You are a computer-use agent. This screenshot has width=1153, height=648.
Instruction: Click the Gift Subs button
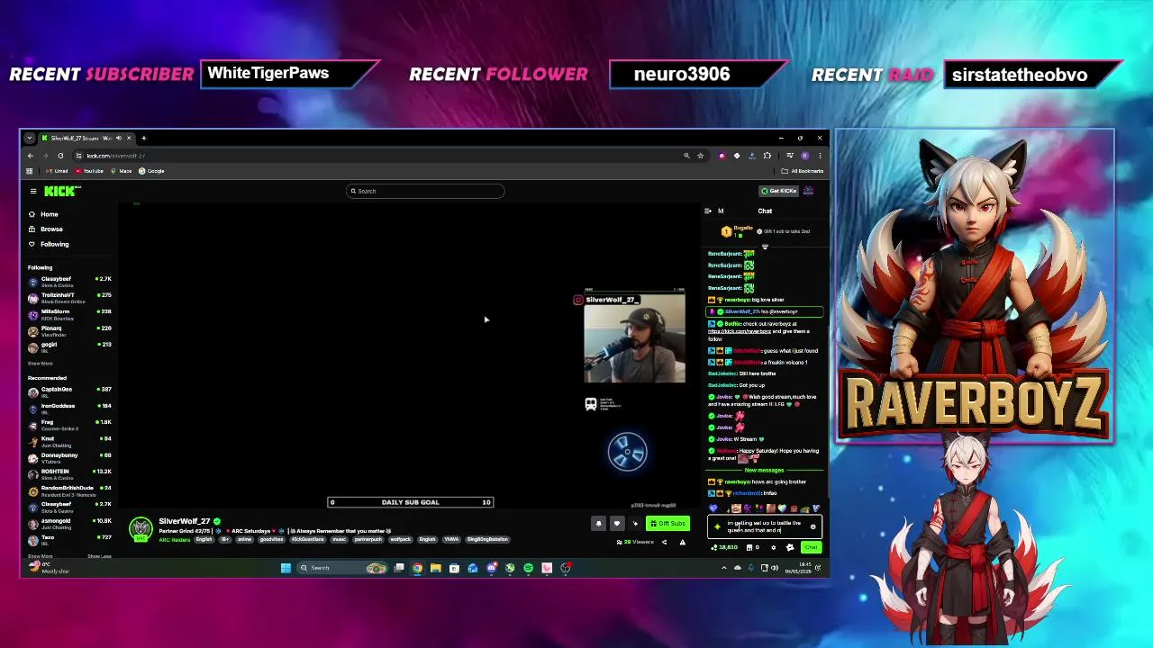(x=667, y=523)
